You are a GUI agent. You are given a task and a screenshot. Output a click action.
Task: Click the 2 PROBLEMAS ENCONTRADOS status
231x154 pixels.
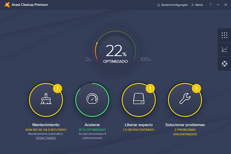(185, 132)
